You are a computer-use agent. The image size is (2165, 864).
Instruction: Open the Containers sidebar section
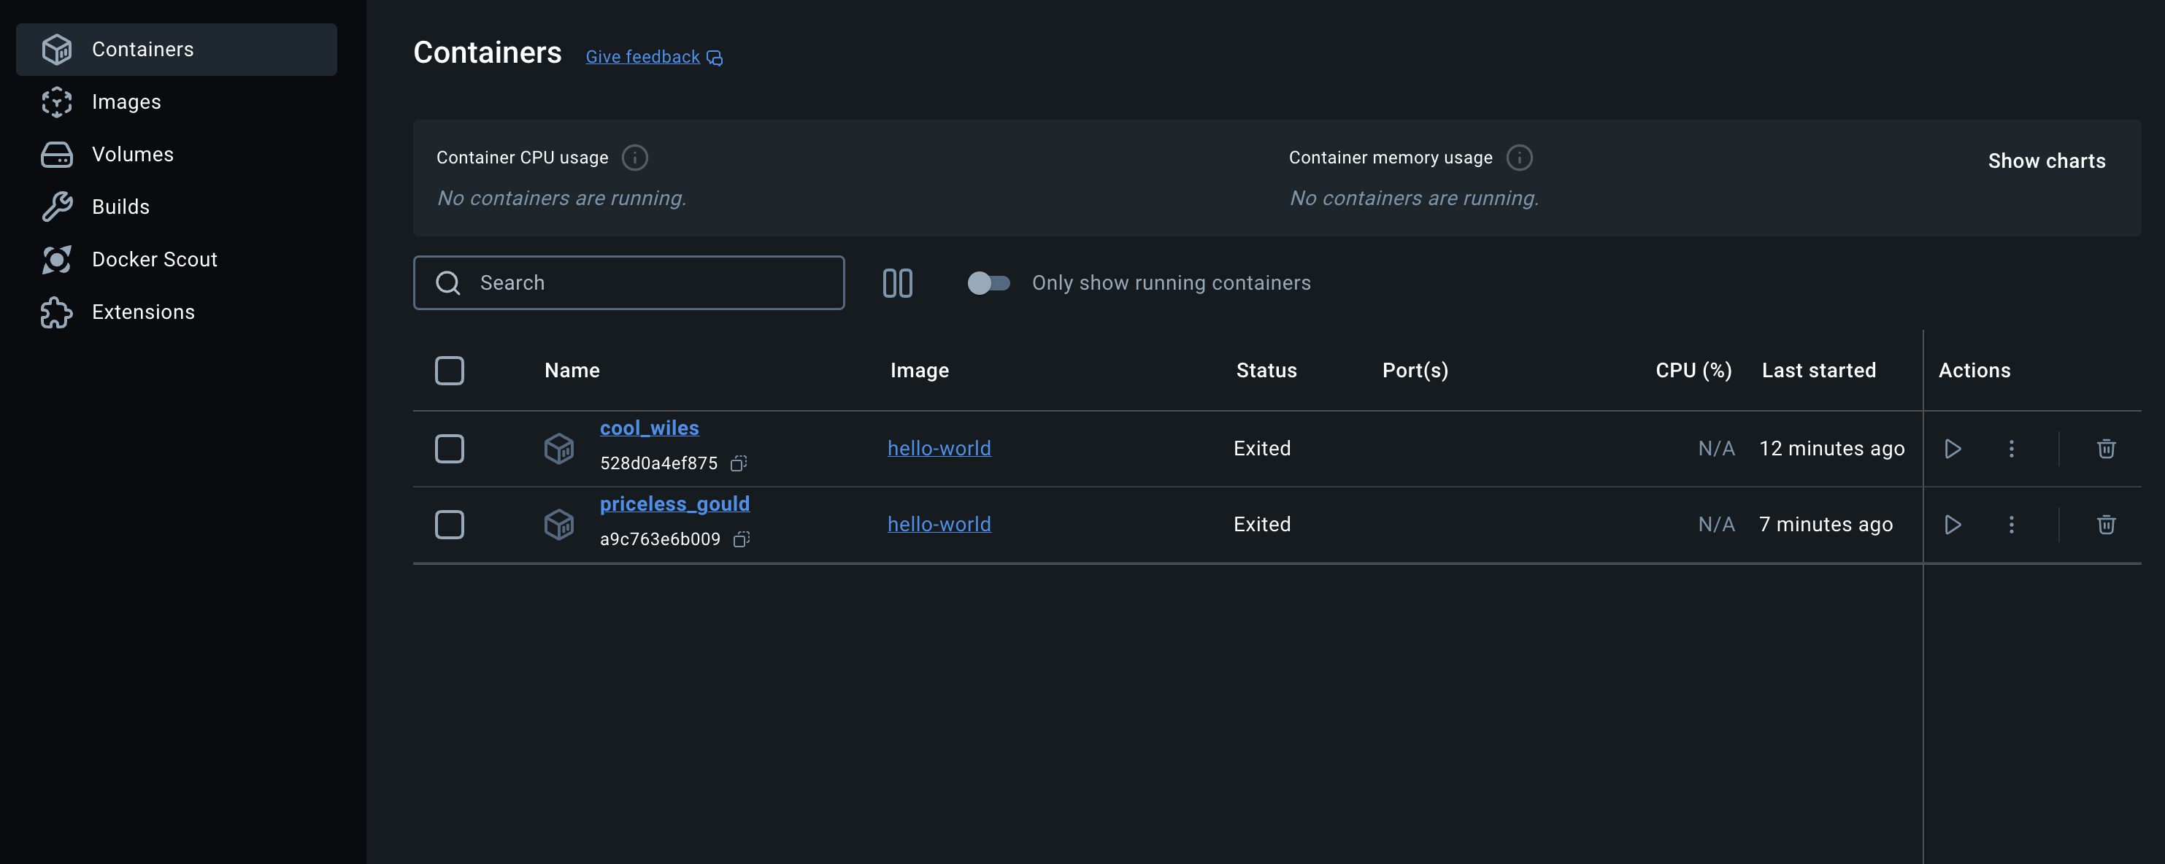[x=177, y=50]
